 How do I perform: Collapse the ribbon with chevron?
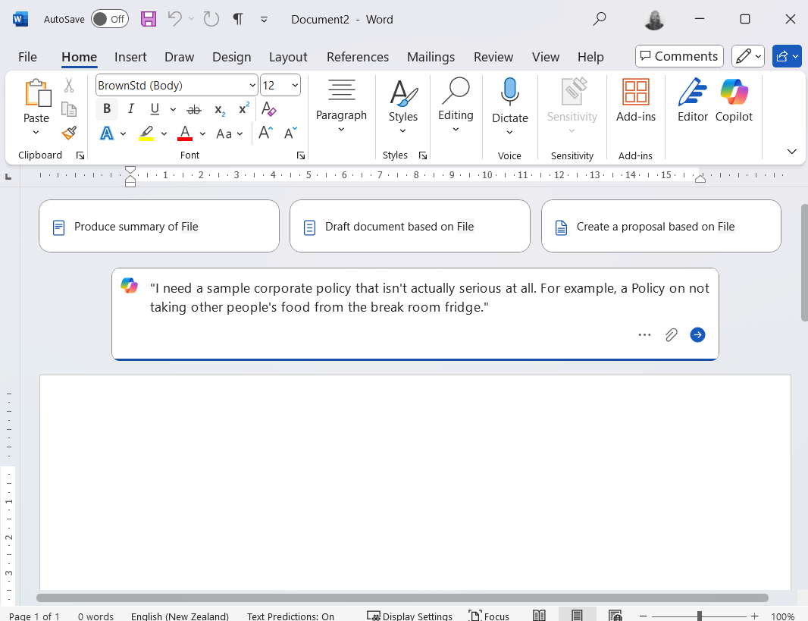791,151
